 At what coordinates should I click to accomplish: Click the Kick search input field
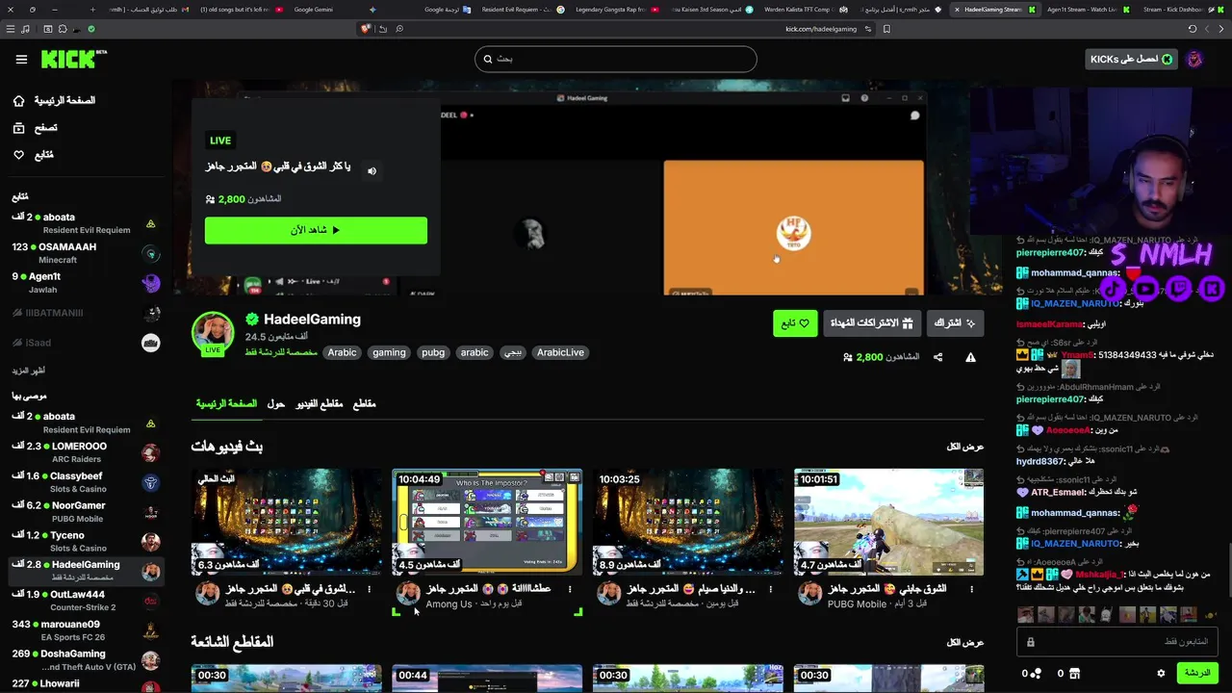(x=616, y=59)
